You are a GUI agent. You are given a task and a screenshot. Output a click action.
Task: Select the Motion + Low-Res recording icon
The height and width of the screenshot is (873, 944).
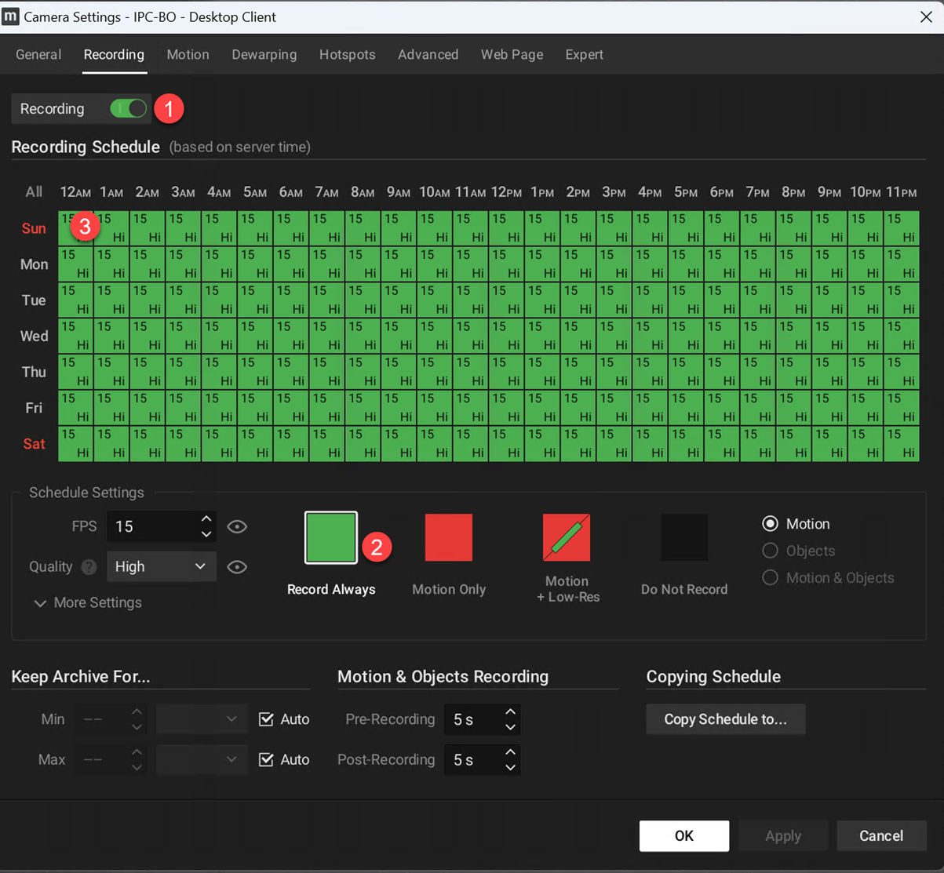[x=567, y=538]
